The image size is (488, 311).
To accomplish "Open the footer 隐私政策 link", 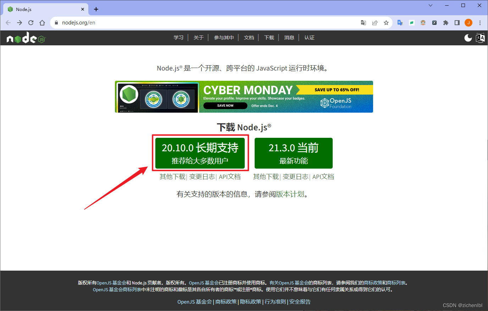I will point(251,302).
